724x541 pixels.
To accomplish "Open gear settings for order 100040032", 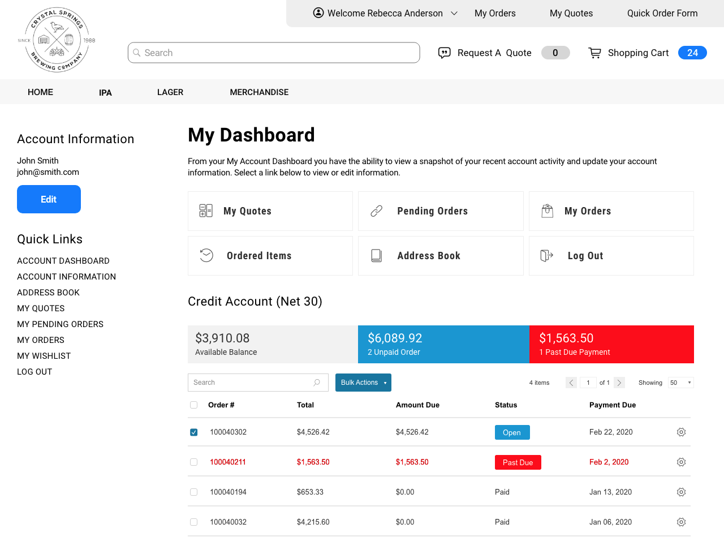I will click(681, 522).
